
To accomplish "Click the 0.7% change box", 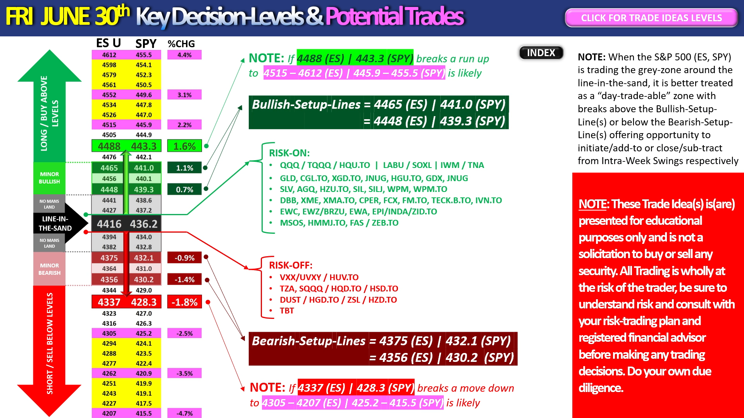I will click(x=184, y=190).
